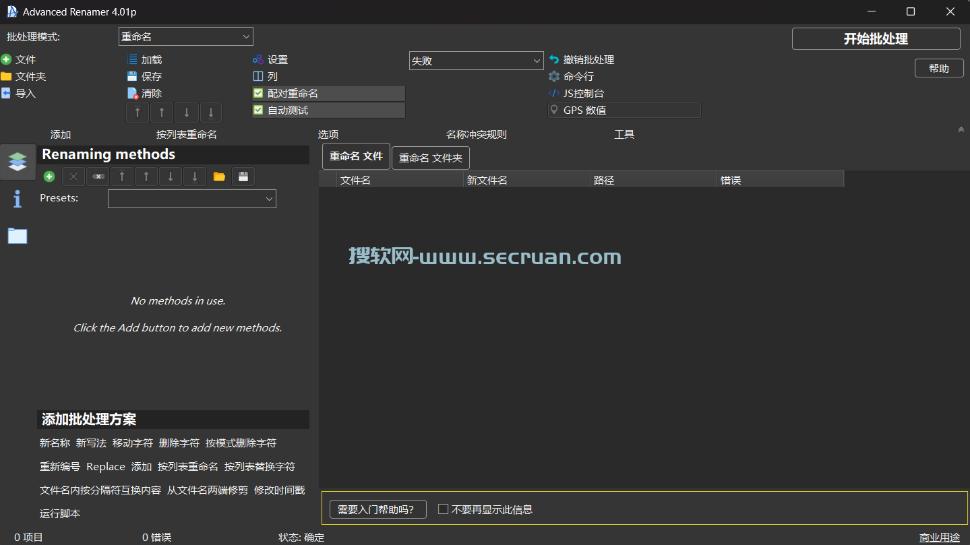Add the 文件名内按分隔符互换内容 method
This screenshot has width=970, height=545.
pos(100,490)
